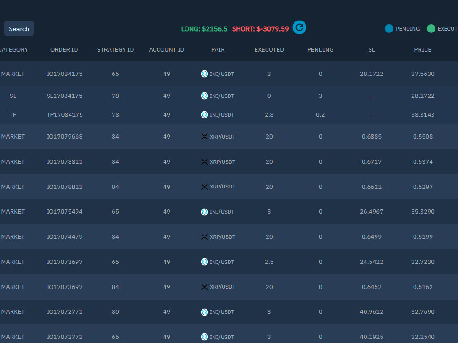The height and width of the screenshot is (343, 458).
Task: Click INJ coin icon in IO17084175 row
Action: 204,74
